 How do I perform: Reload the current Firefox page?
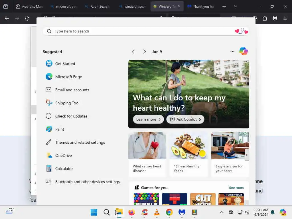[x=27, y=19]
